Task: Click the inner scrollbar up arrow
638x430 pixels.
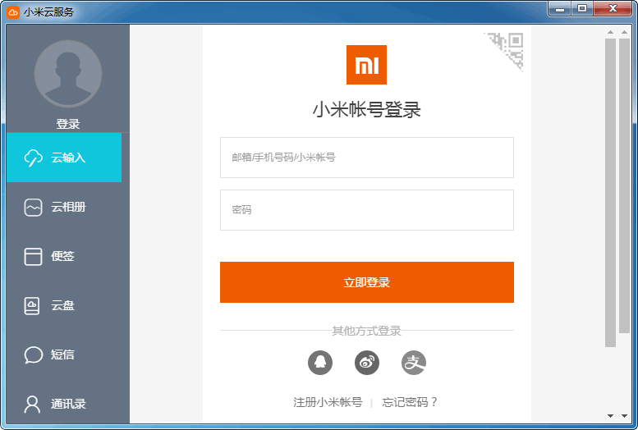Action: (x=610, y=32)
